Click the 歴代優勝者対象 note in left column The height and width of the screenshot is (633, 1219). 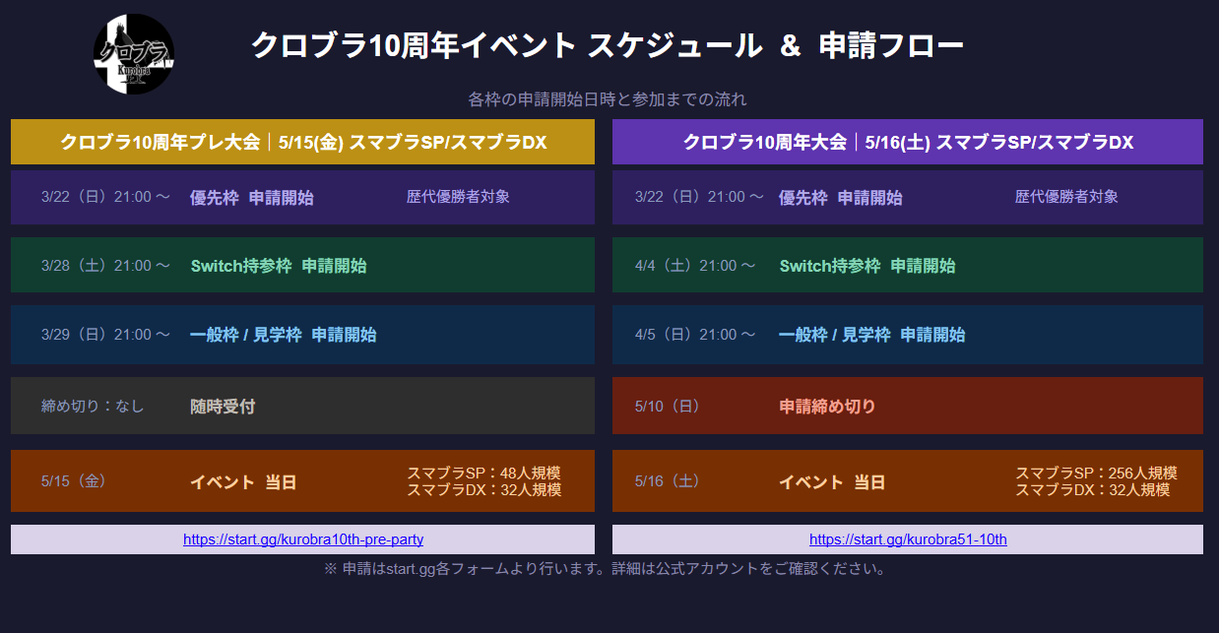(458, 197)
